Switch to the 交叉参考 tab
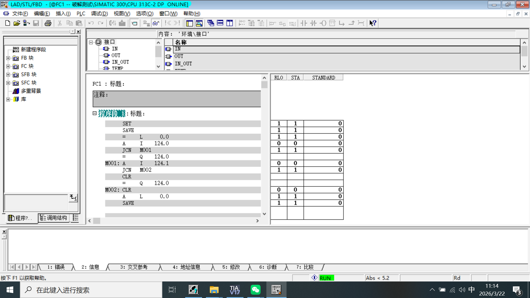 pyautogui.click(x=134, y=267)
